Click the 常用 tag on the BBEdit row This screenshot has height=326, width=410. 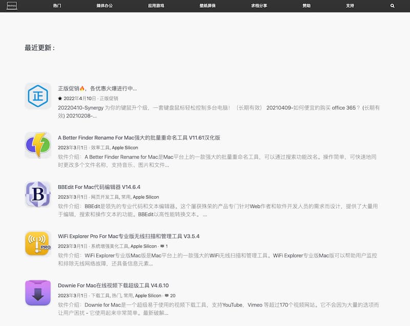click(126, 197)
